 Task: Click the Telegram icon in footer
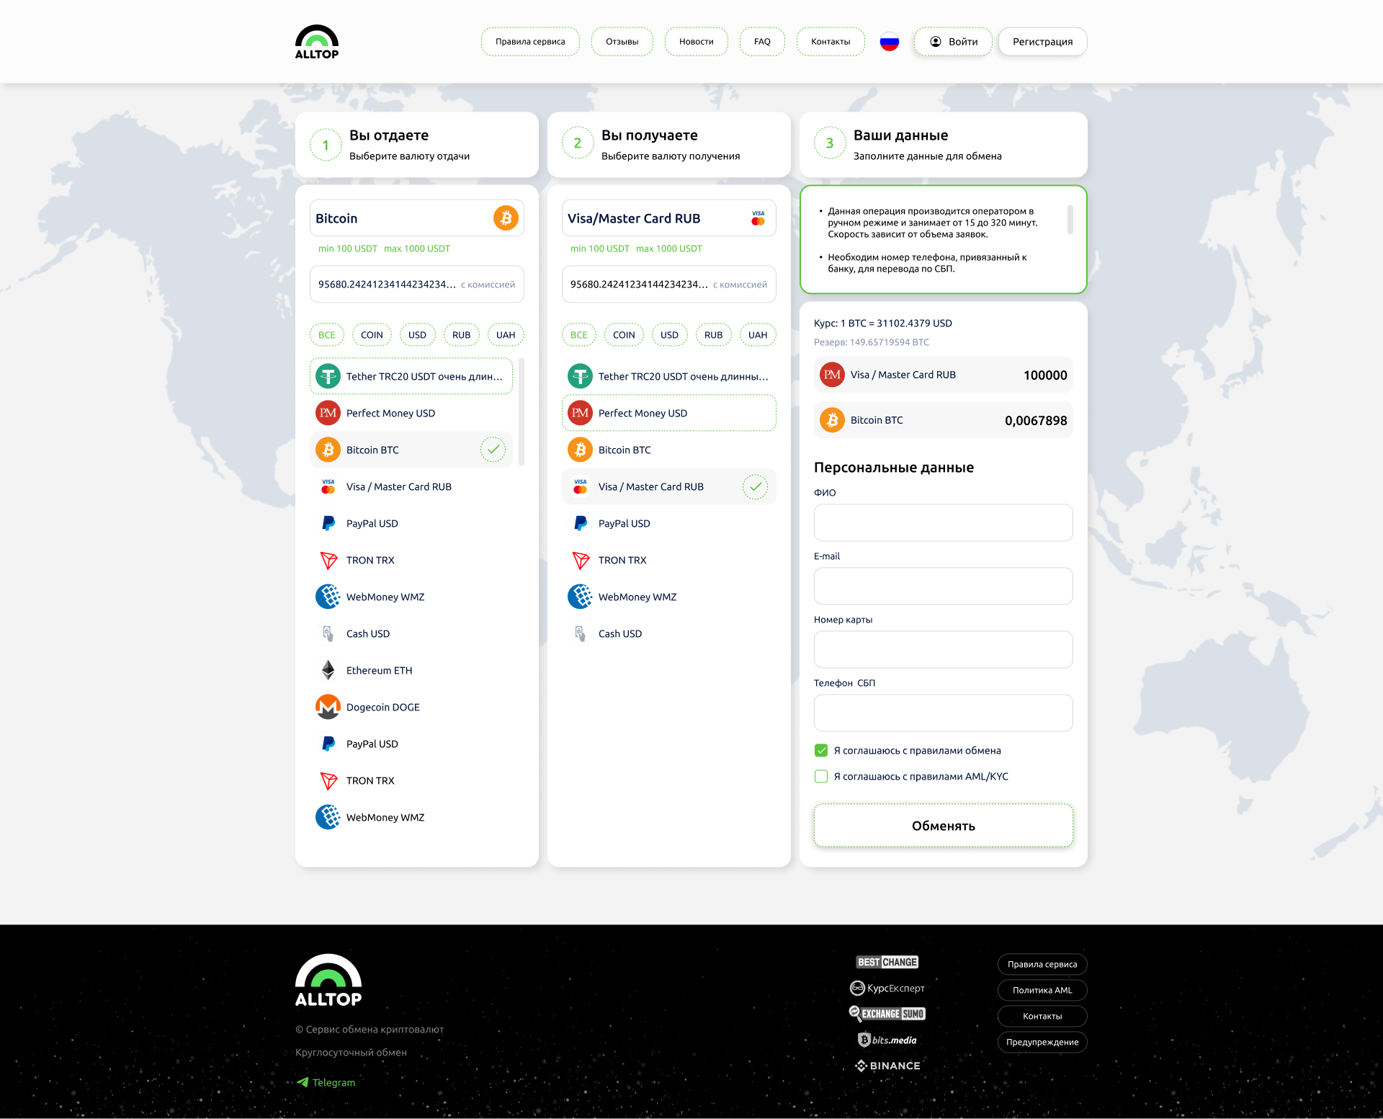click(303, 1082)
